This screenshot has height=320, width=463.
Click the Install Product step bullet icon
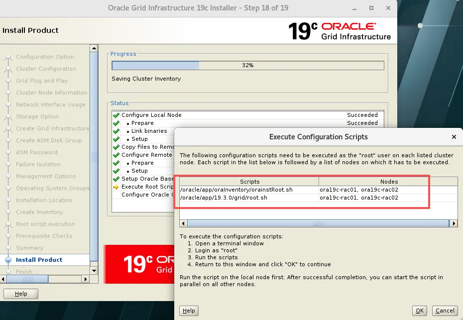tap(8, 260)
